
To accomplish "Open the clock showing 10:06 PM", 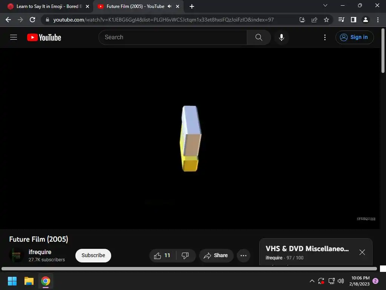I will click(359, 281).
